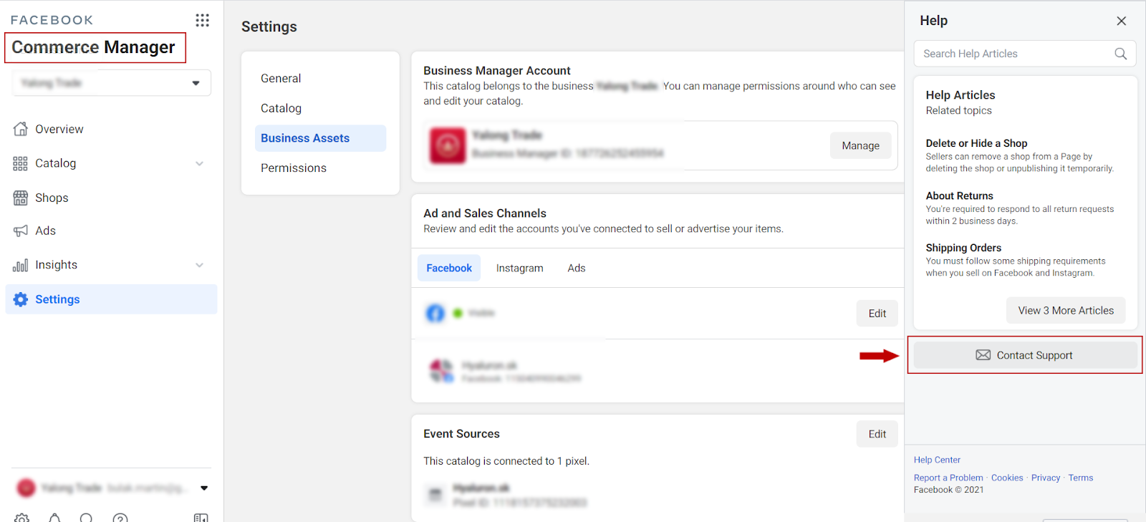Open Permissions settings
This screenshot has height=522, width=1146.
tap(294, 168)
